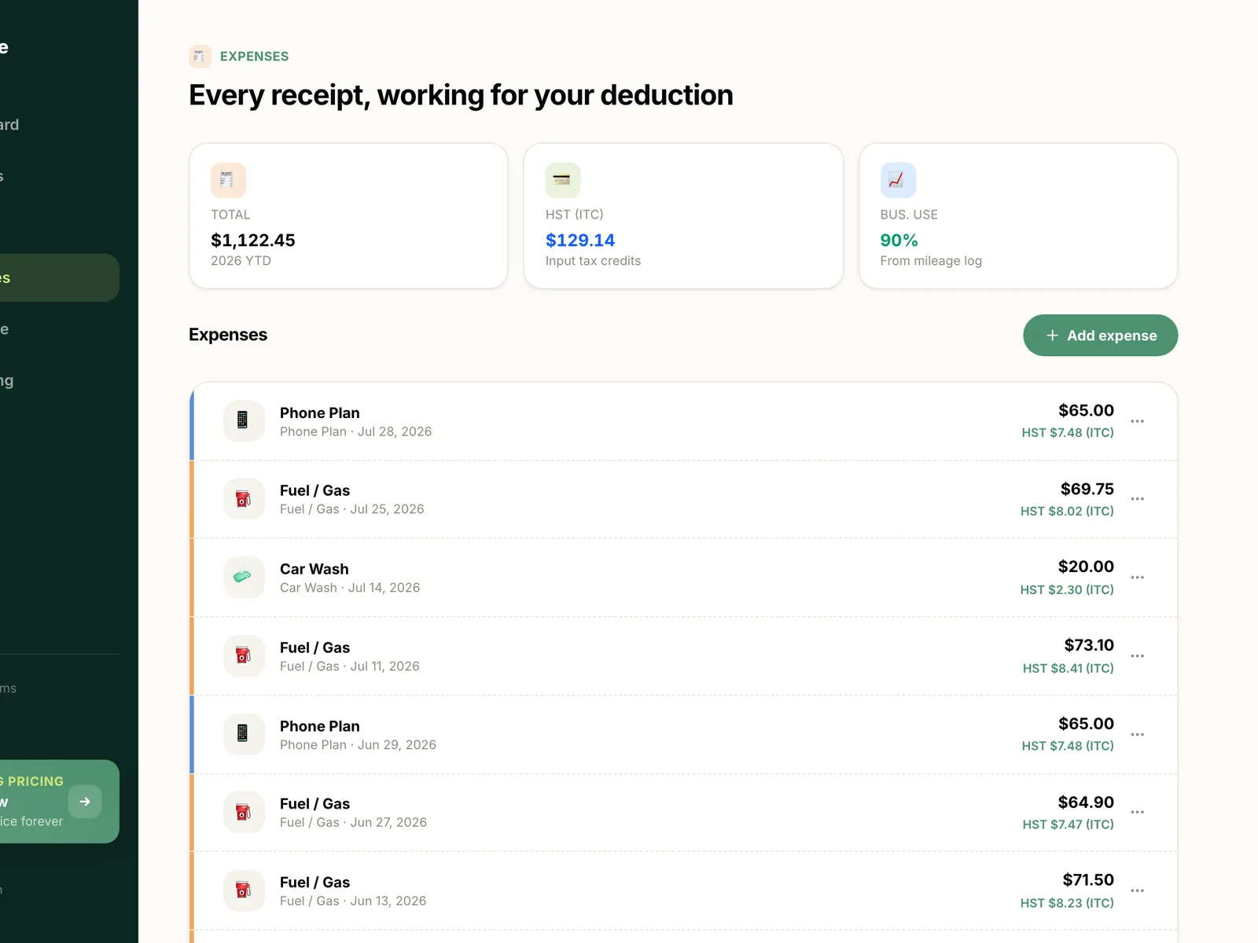This screenshot has height=943, width=1258.
Task: Click the gas pump icon for Fuel / Gas Jul 11
Action: pyautogui.click(x=244, y=656)
